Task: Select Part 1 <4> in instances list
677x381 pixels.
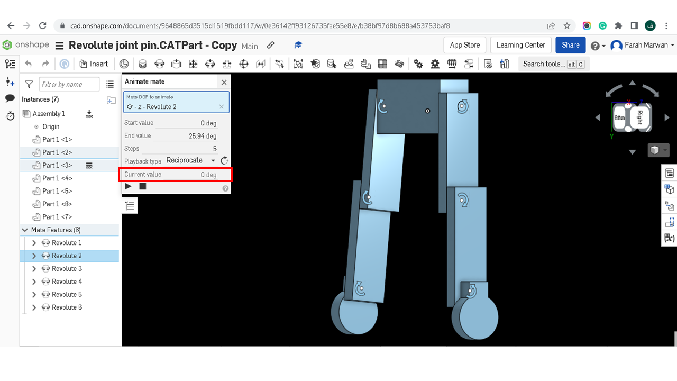Action: tap(57, 178)
